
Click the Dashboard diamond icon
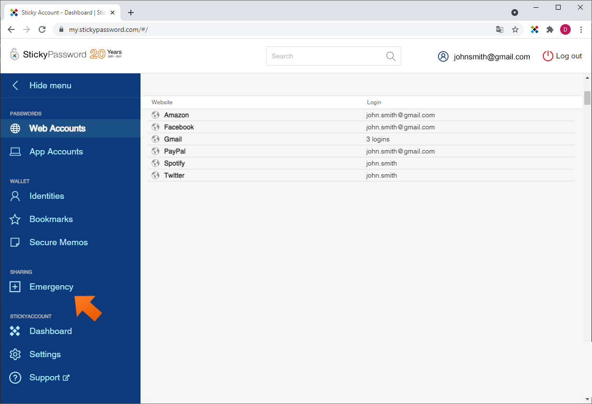[15, 331]
